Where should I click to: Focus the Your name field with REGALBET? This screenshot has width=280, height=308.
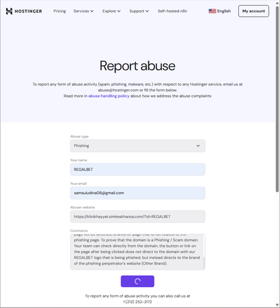[138, 169]
